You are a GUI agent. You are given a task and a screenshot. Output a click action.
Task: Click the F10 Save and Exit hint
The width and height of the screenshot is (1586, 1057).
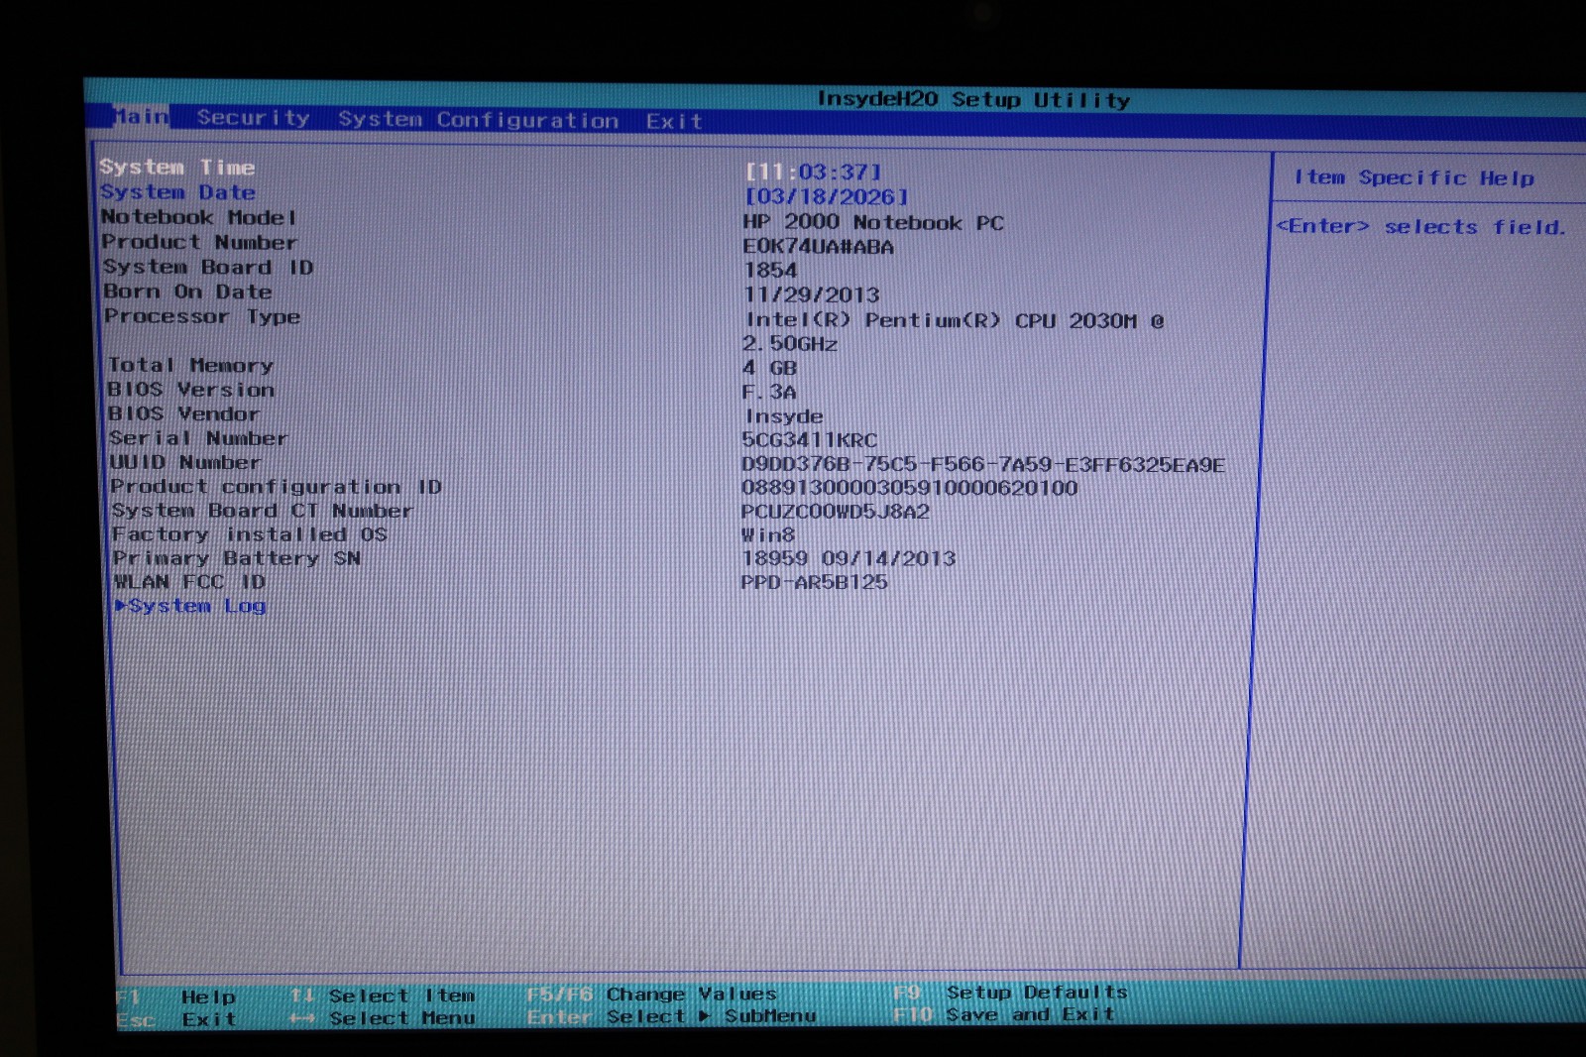[1004, 1014]
